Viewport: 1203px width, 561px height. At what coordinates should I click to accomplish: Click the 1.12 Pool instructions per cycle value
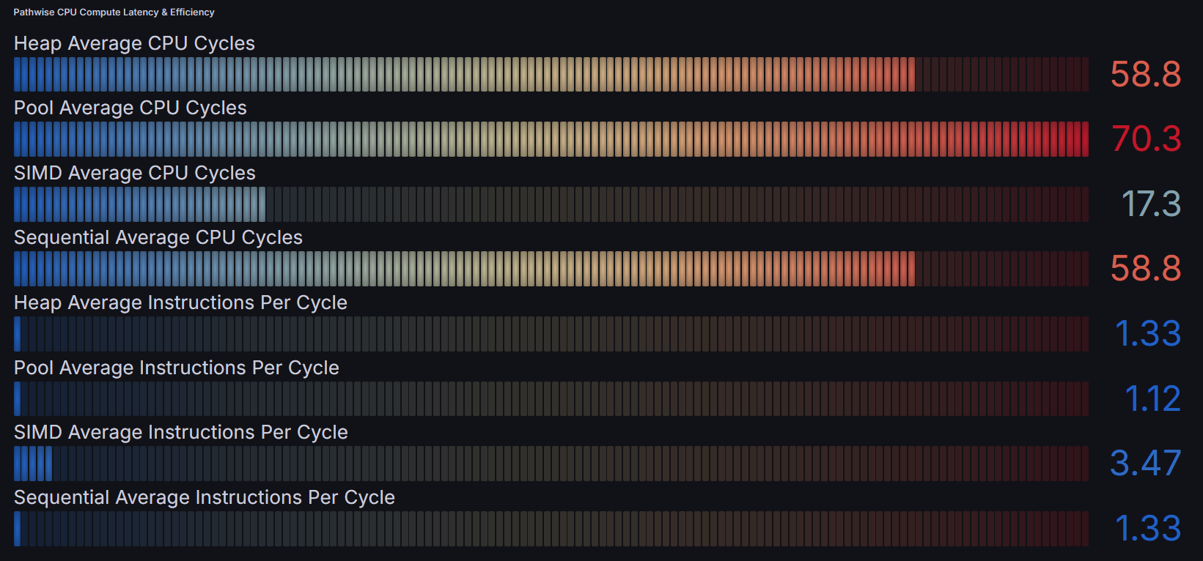(x=1152, y=399)
